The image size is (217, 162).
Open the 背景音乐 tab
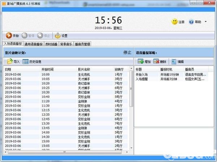point(66,44)
